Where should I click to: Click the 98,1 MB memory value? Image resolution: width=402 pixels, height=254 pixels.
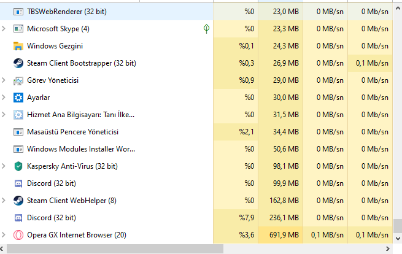tap(286, 166)
